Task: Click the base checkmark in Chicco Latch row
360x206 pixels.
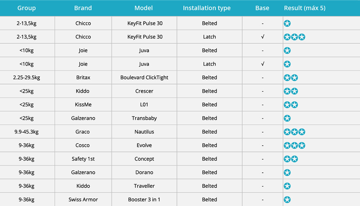Action: (x=263, y=37)
